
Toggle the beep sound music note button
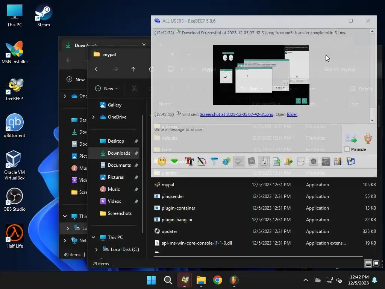(x=264, y=161)
